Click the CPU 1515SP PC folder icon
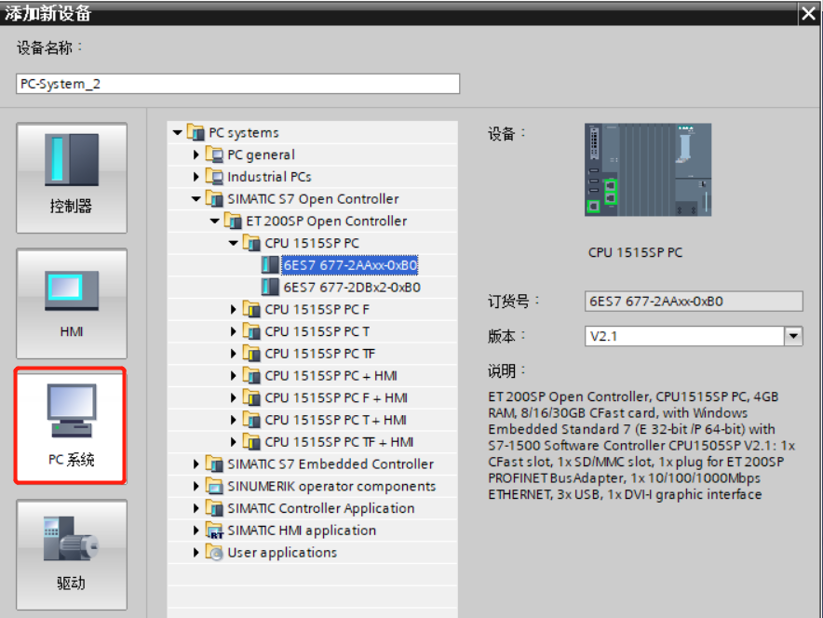This screenshot has height=618, width=823. [x=252, y=242]
